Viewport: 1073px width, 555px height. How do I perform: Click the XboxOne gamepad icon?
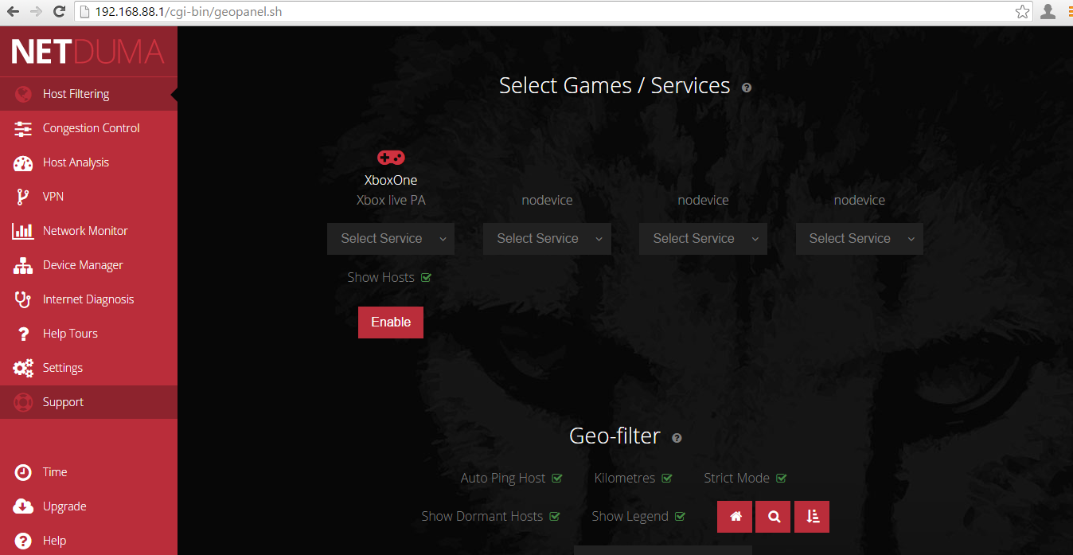[390, 158]
